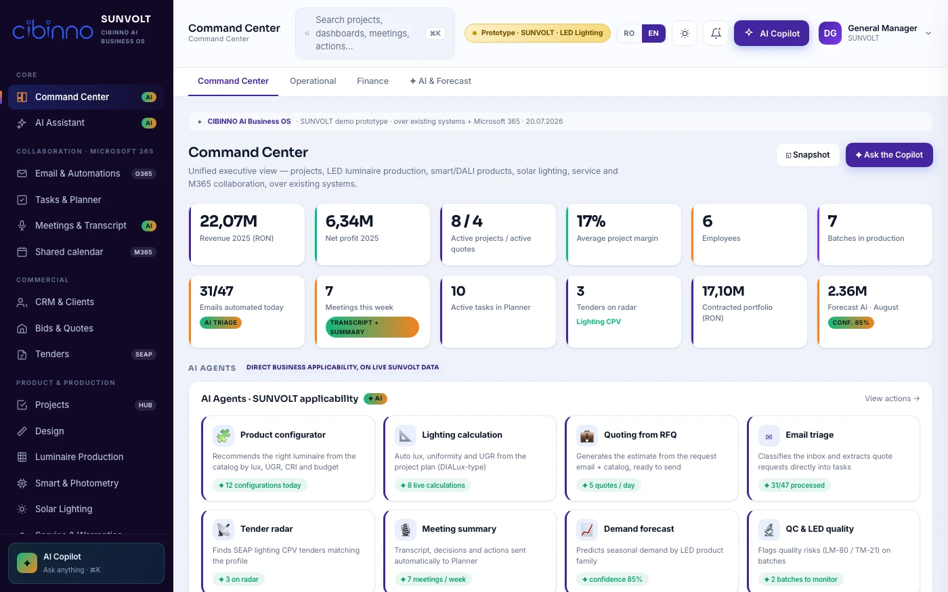Switch to the Operational tab
948x592 pixels.
[x=313, y=81]
